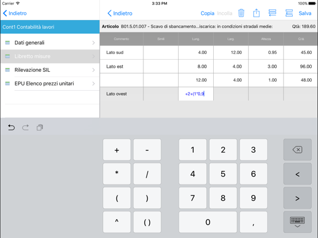318x238 pixels.
Task: Click the insert row above icon
Action: pos(272,13)
